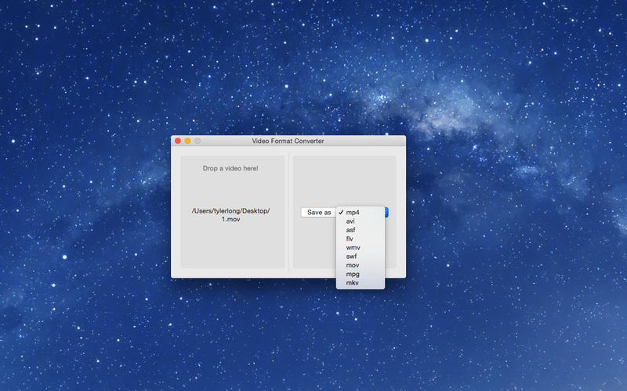This screenshot has height=391, width=627.
Task: Pick swf as the output format
Action: pyautogui.click(x=352, y=256)
